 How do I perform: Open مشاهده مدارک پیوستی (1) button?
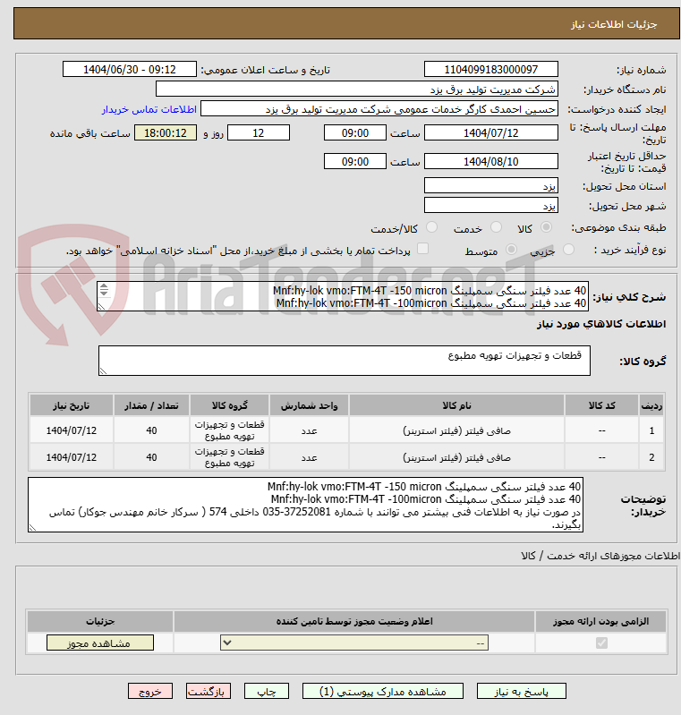(x=383, y=692)
